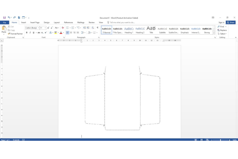
Task: Click the Tell me what you want box
Action: click(122, 23)
